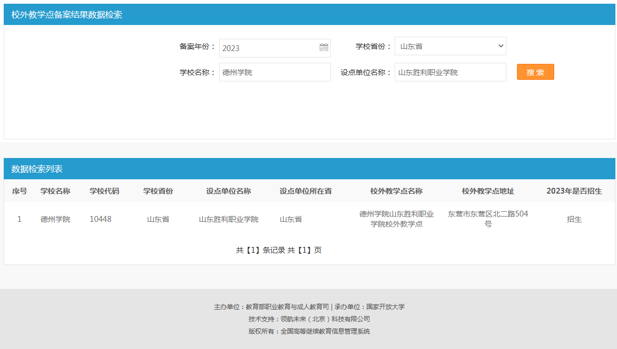Select the 德州学院 cell in results table

55,219
